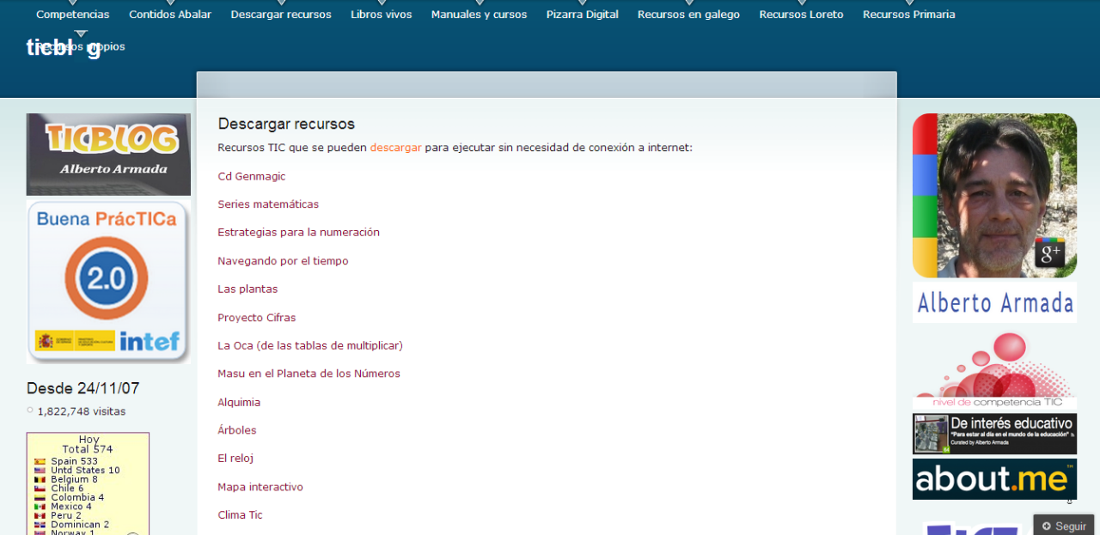
Task: Expand the Manuales y cursos menu
Action: coord(479,15)
